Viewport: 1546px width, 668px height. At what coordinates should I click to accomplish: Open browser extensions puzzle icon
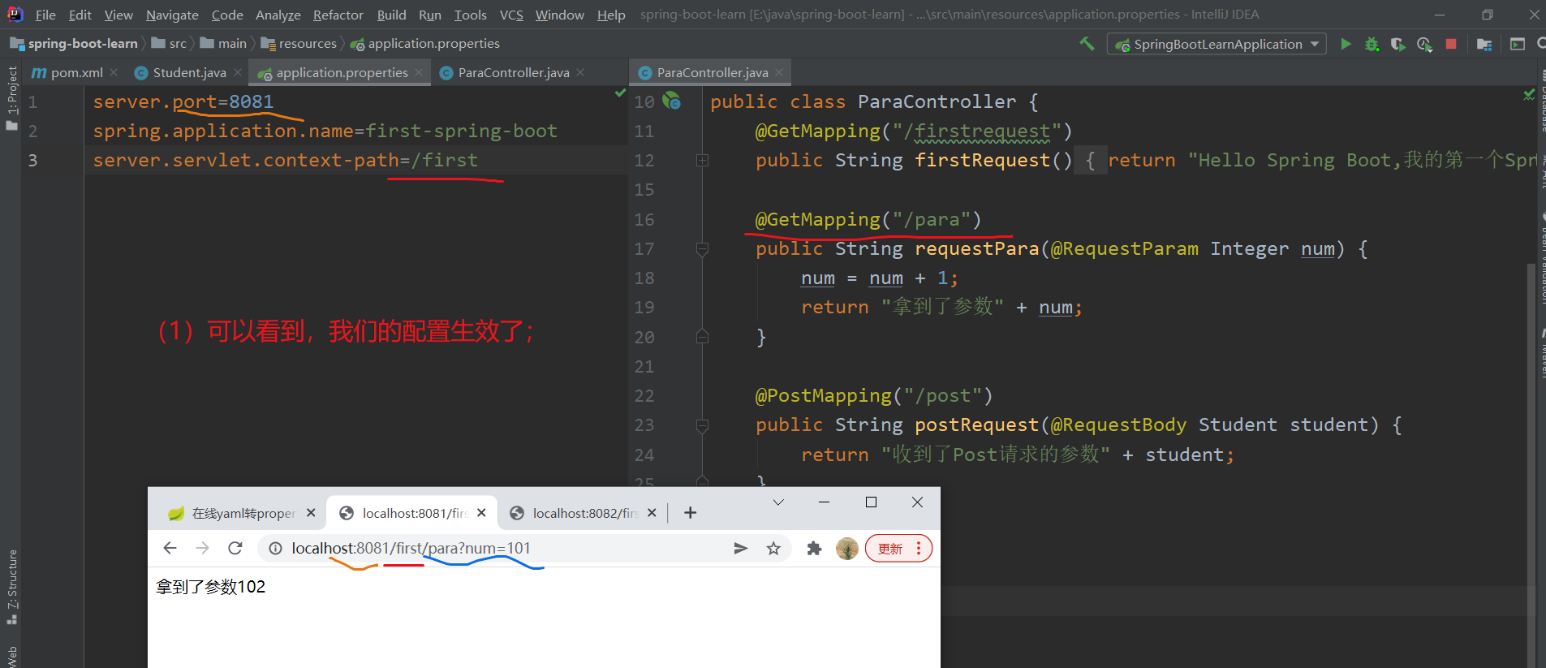[x=814, y=549]
